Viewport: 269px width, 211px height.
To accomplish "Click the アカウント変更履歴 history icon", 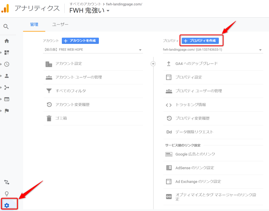I will 49,104.
